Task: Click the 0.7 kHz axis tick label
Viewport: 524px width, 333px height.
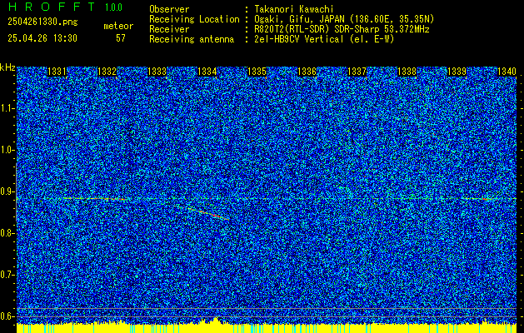Action: click(7, 275)
